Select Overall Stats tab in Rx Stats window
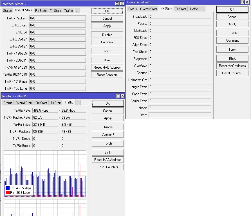251x216 pixels. tap(149, 9)
